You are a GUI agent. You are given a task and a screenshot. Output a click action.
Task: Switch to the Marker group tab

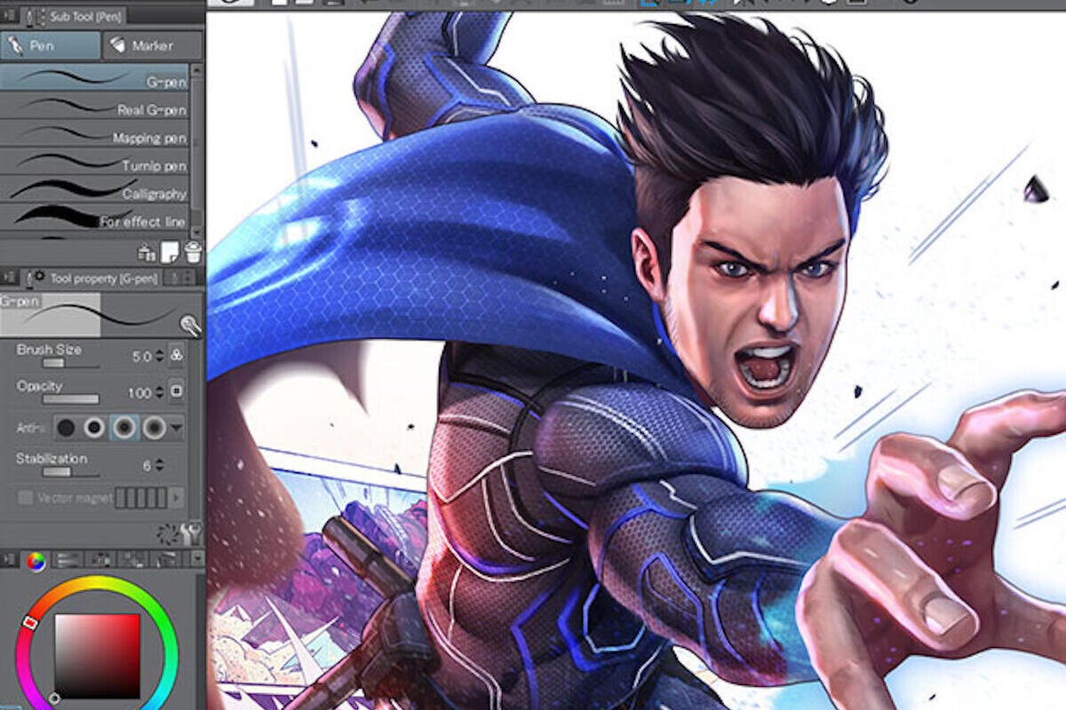pyautogui.click(x=151, y=45)
